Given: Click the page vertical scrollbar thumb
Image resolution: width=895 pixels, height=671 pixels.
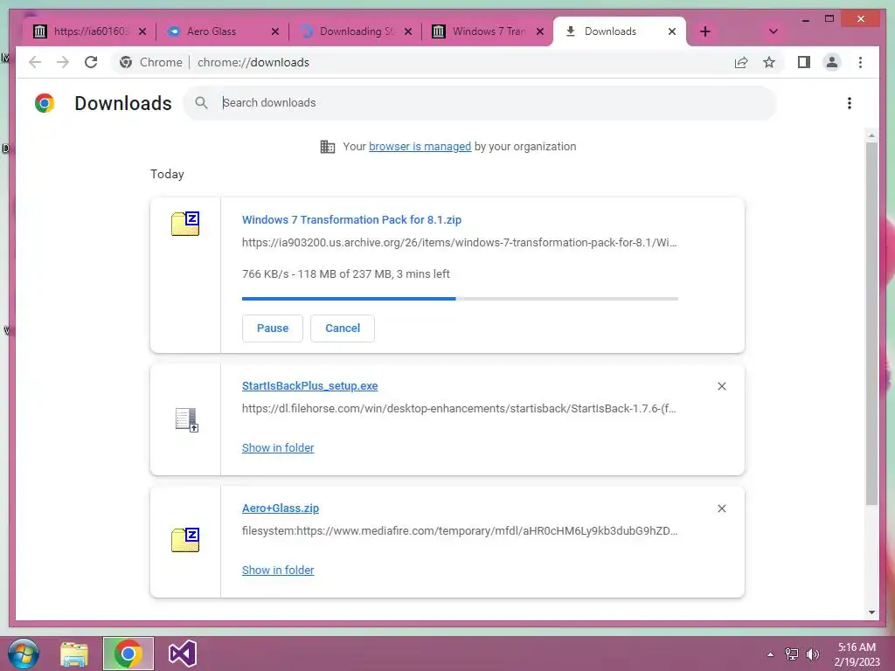Looking at the screenshot, I should click(871, 323).
